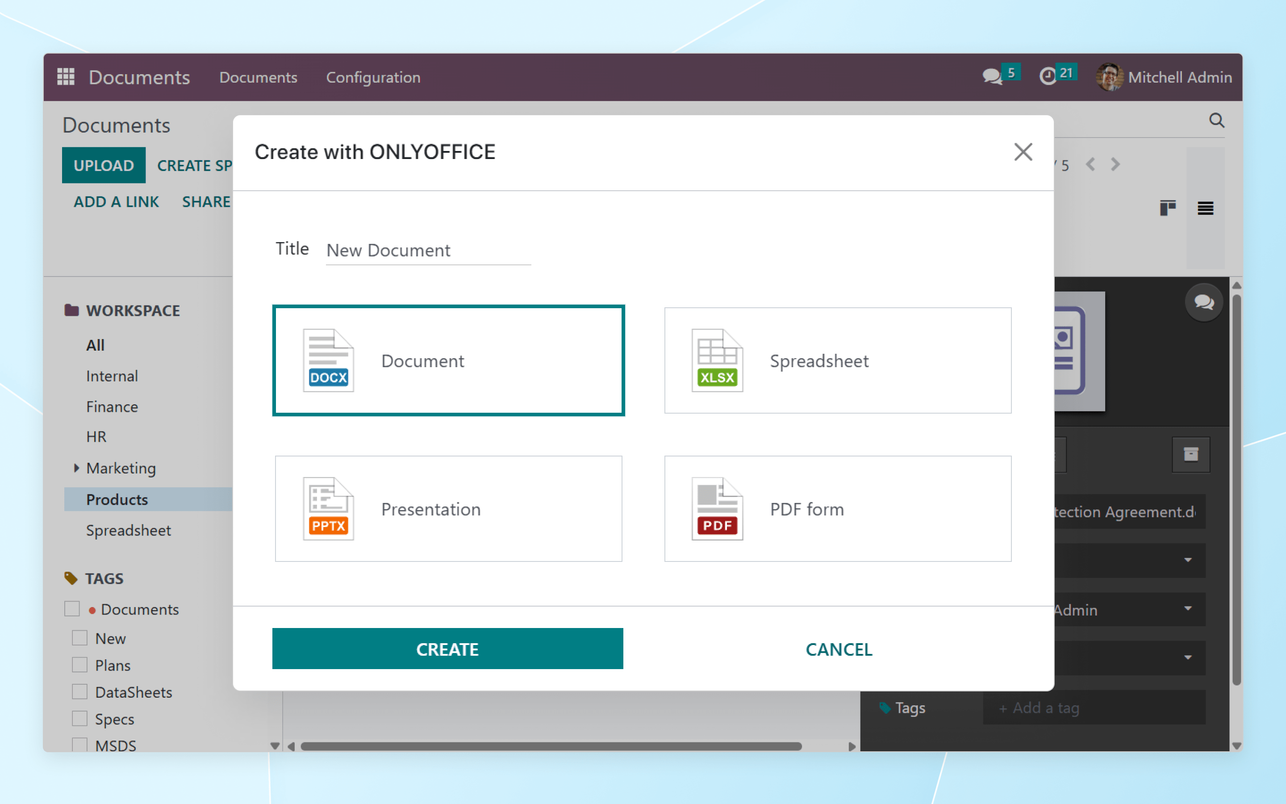1286x804 pixels.
Task: Check the New tag checkbox
Action: (x=80, y=638)
